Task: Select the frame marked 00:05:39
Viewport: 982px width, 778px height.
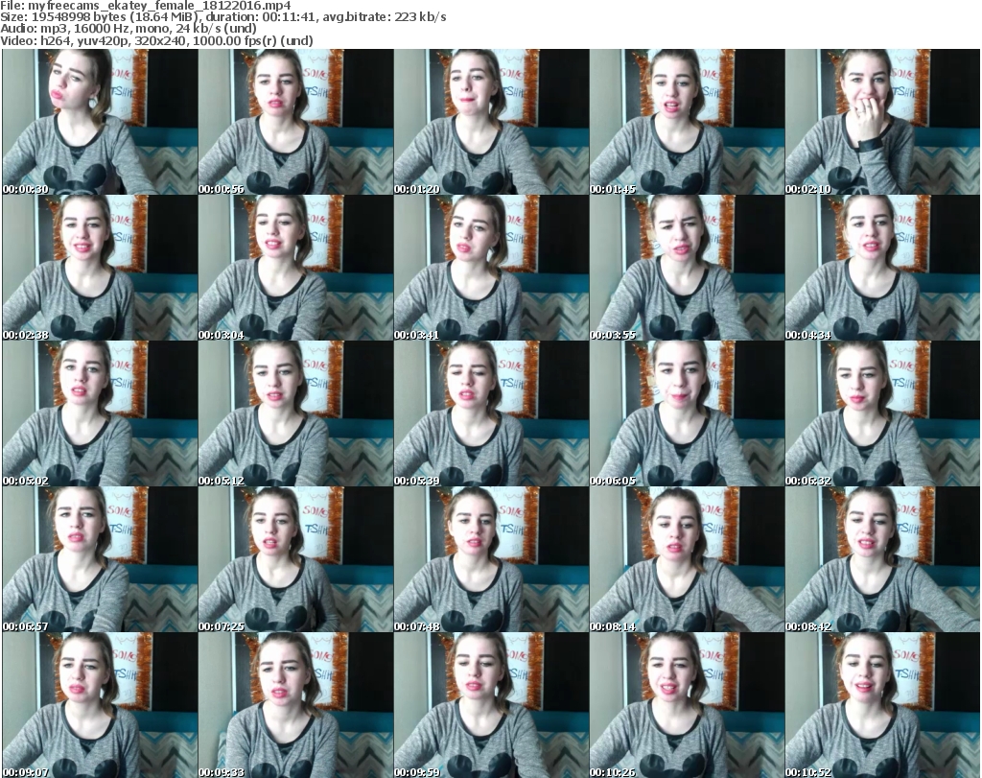Action: click(490, 413)
